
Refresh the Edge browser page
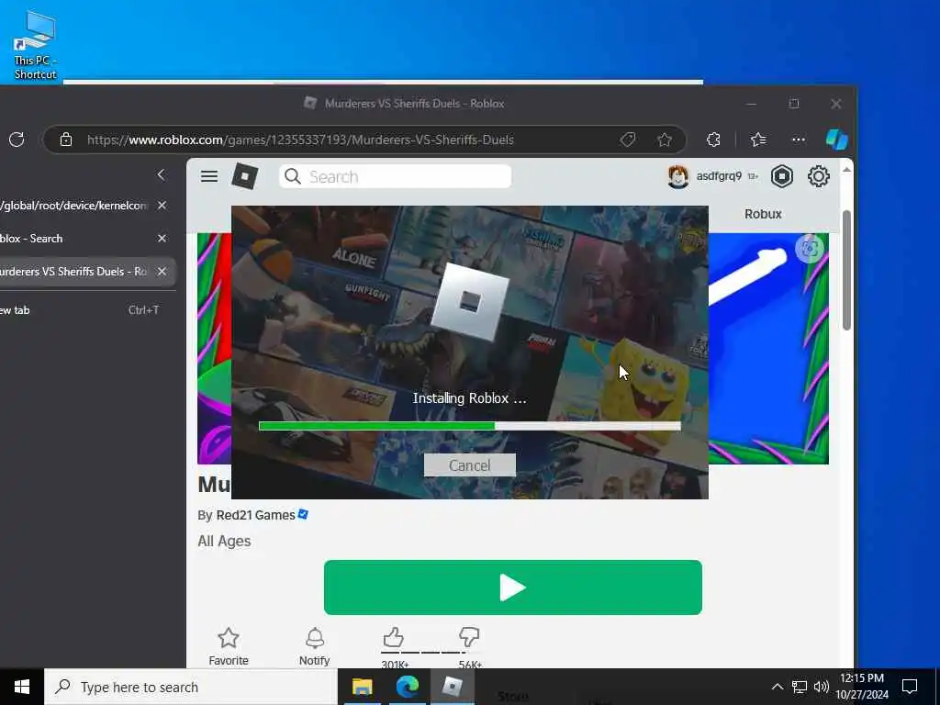point(17,140)
